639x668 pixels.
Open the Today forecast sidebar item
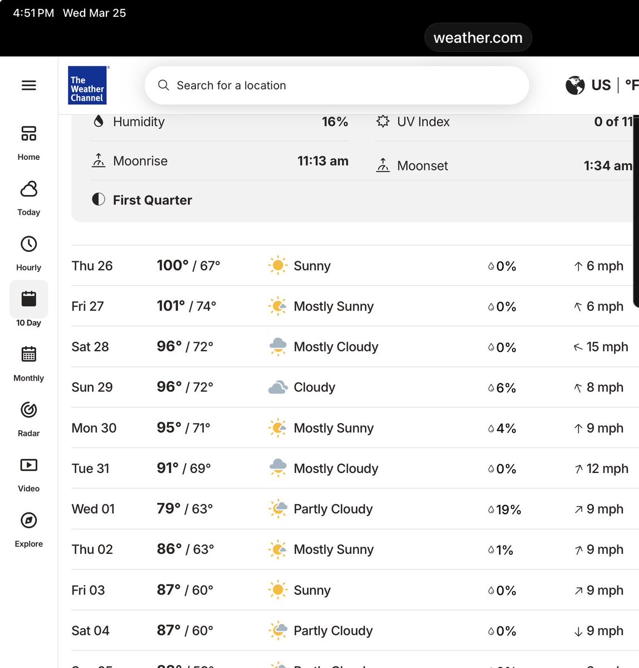pos(28,198)
